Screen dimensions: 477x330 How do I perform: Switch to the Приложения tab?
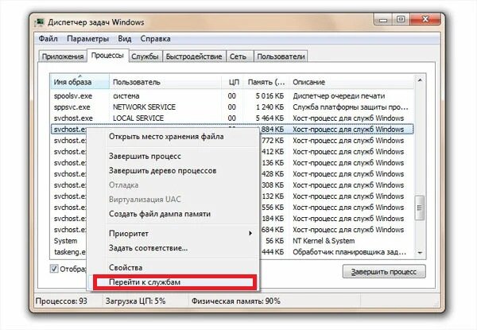63,56
